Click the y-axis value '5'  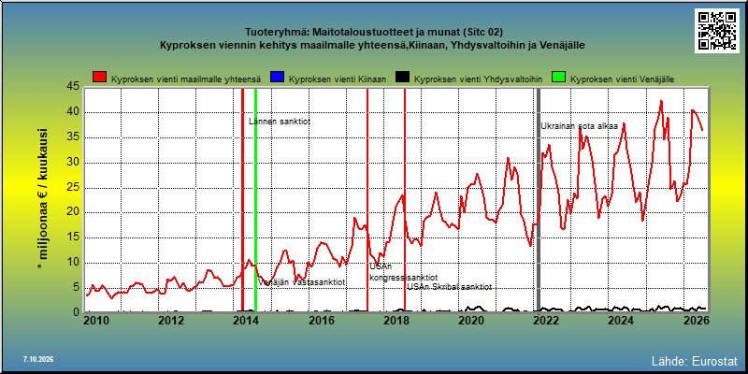tap(77, 287)
